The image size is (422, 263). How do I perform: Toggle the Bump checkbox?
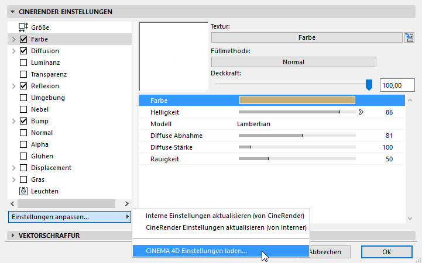click(23, 121)
